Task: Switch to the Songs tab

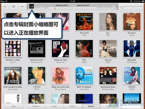Action: coord(54,106)
